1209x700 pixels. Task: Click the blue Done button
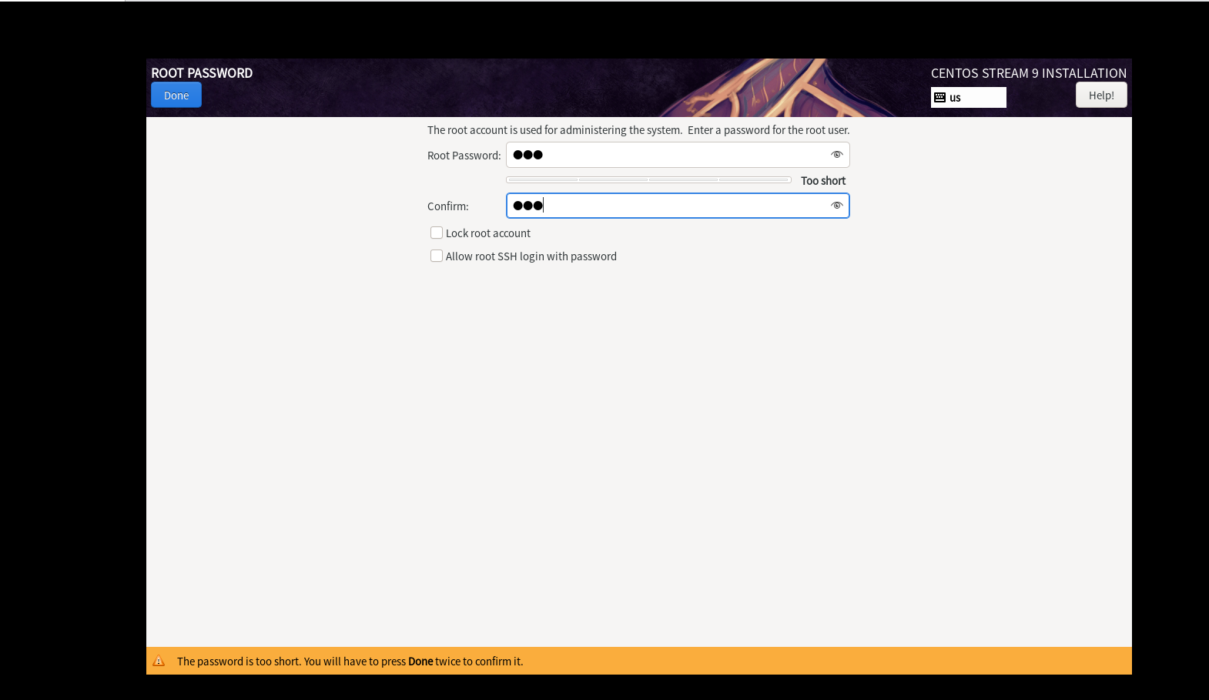(176, 95)
